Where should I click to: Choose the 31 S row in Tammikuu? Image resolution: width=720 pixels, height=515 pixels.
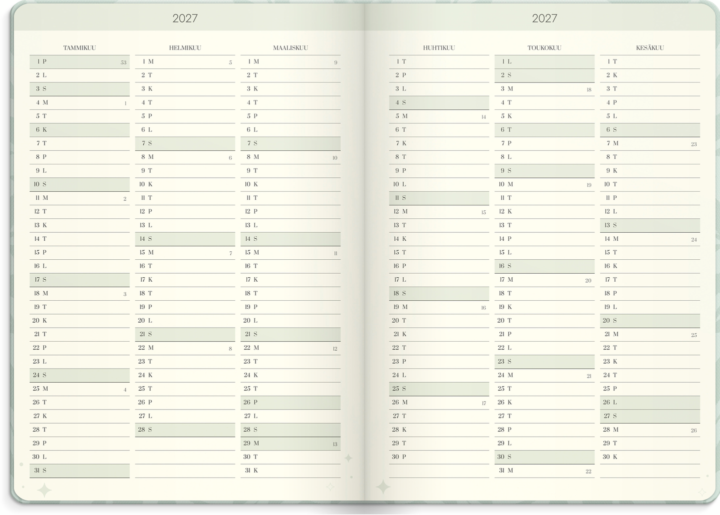79,471
